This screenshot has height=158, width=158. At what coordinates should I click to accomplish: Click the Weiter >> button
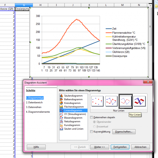click(x=100, y=147)
